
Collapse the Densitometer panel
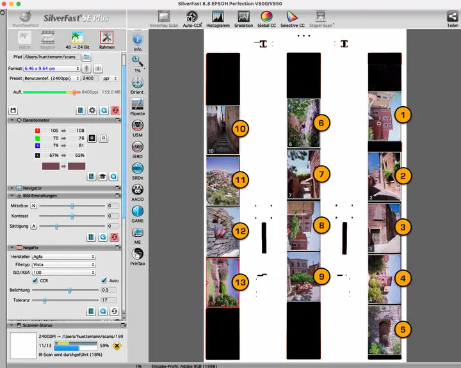coord(12,120)
